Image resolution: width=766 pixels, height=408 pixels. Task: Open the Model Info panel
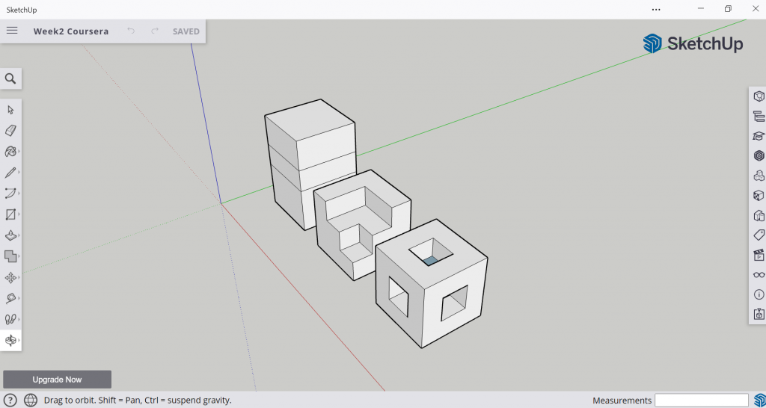[759, 294]
